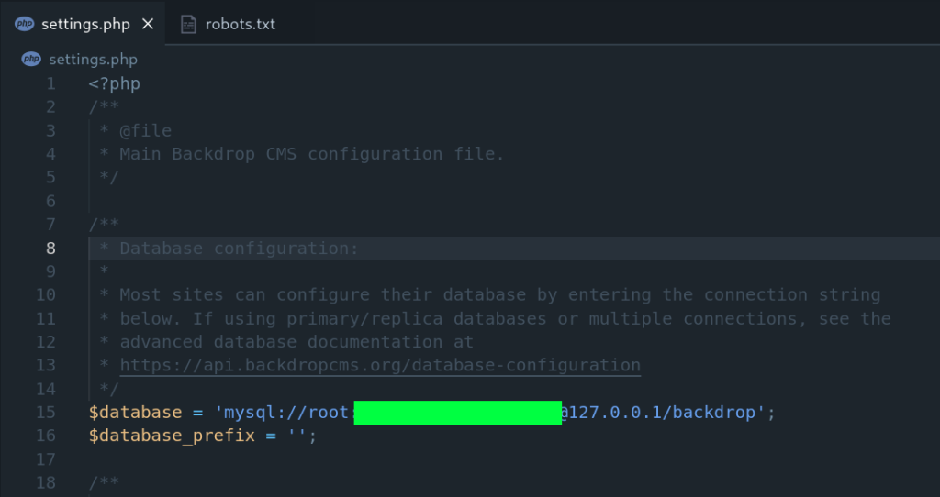Click line number 18 in the gutter
The height and width of the screenshot is (497, 940).
pyautogui.click(x=46, y=482)
